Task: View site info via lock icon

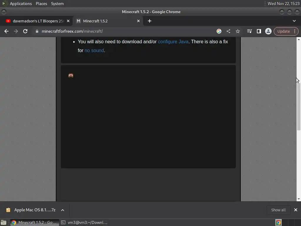Action: (37, 31)
